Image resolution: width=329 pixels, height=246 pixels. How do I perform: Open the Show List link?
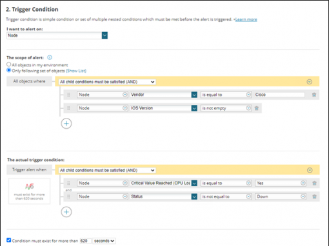pos(76,71)
